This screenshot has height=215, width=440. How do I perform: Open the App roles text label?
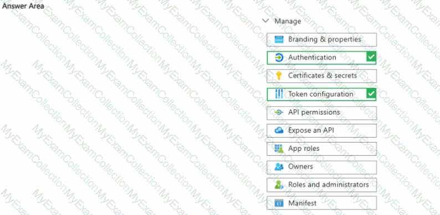[x=304, y=148]
